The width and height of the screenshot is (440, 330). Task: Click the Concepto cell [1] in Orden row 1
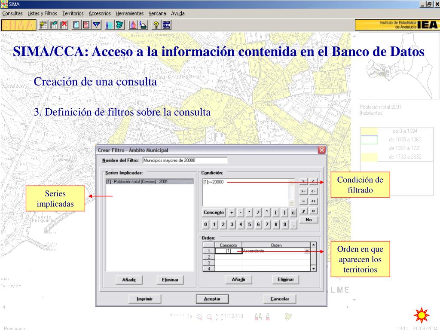click(x=229, y=251)
